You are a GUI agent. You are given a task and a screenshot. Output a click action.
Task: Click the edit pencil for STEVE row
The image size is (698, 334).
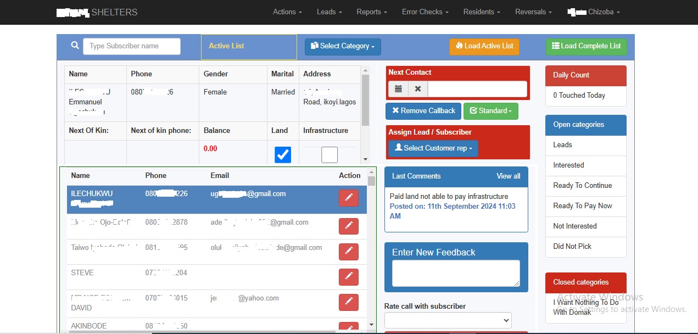(x=348, y=277)
